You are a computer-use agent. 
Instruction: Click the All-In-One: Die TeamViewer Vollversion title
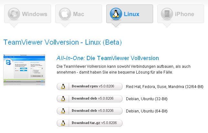(108, 58)
